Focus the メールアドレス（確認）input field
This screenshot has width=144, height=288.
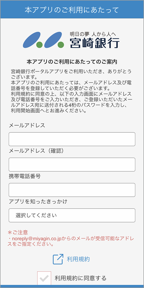click(72, 165)
